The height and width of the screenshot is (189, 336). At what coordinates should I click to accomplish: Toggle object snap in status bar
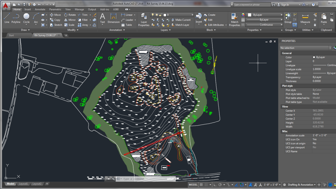pyautogui.click(x=242, y=185)
